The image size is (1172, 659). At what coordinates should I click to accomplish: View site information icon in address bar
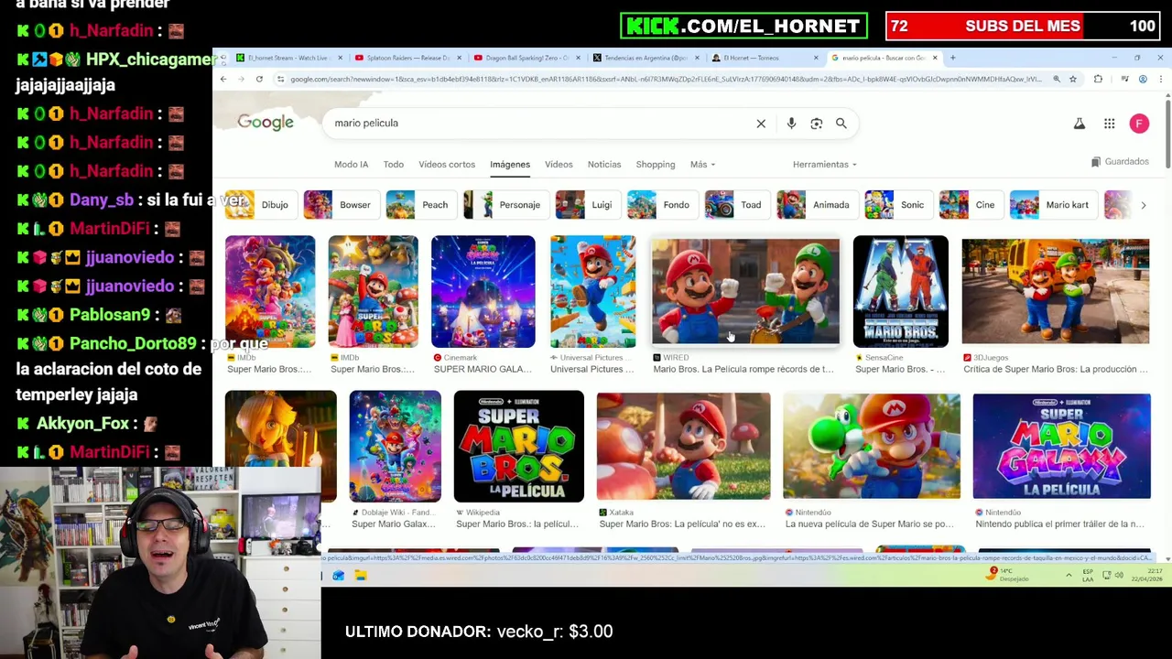click(280, 80)
